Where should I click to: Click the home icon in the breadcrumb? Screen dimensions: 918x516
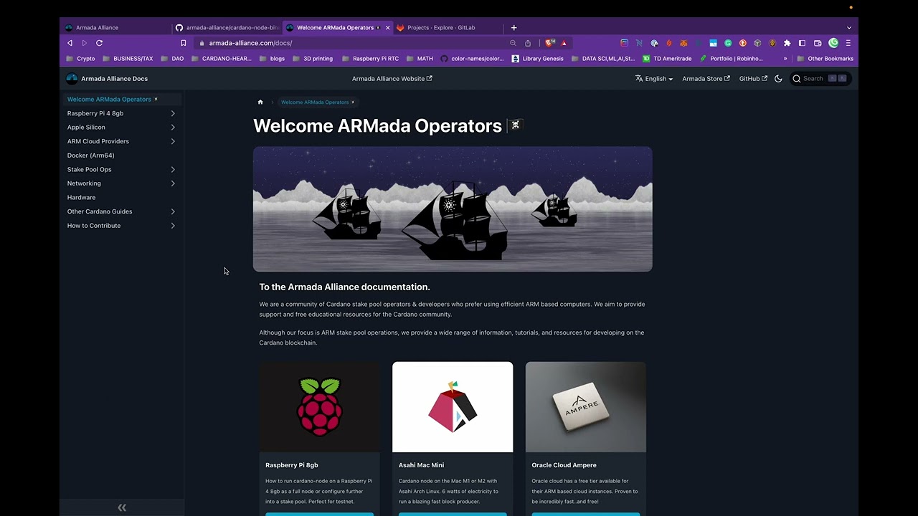click(260, 102)
